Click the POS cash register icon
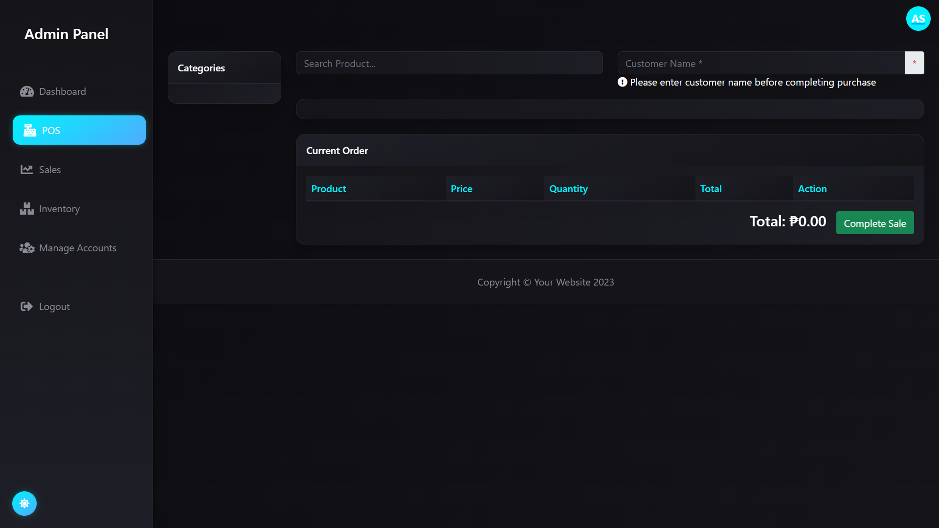The image size is (939, 528). (x=29, y=131)
